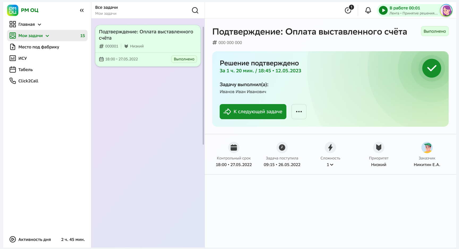Open the Сложность dropdown value
Screen dimensions: 459x249
pyautogui.click(x=330, y=165)
